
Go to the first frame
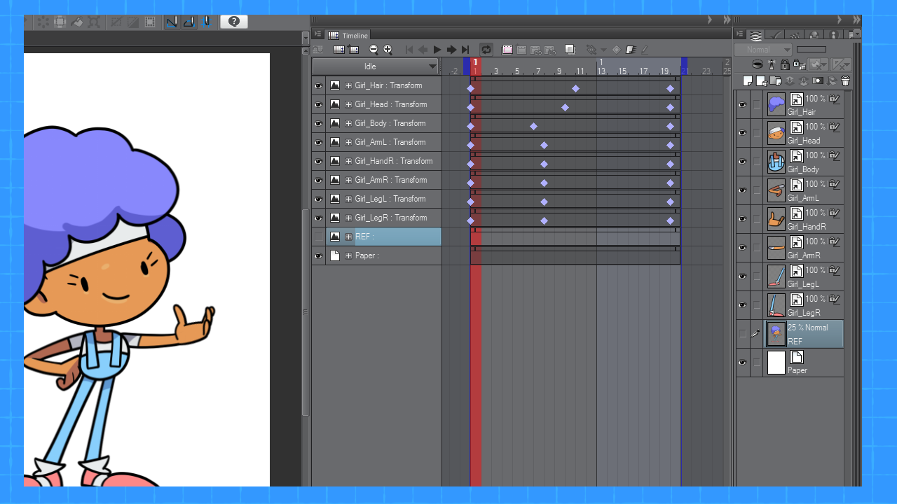coord(409,50)
